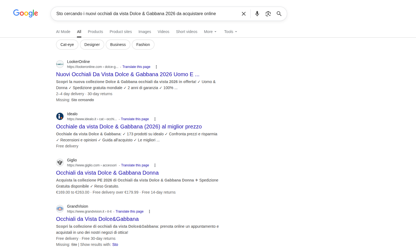Click inside the search query field

(x=146, y=14)
